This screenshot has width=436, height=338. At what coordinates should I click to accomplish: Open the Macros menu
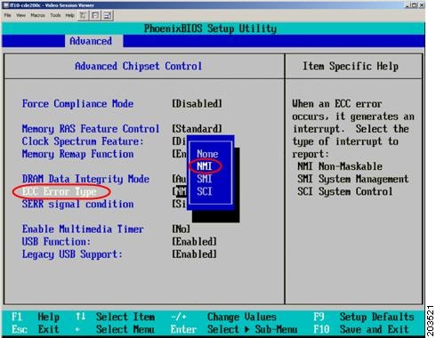[37, 15]
